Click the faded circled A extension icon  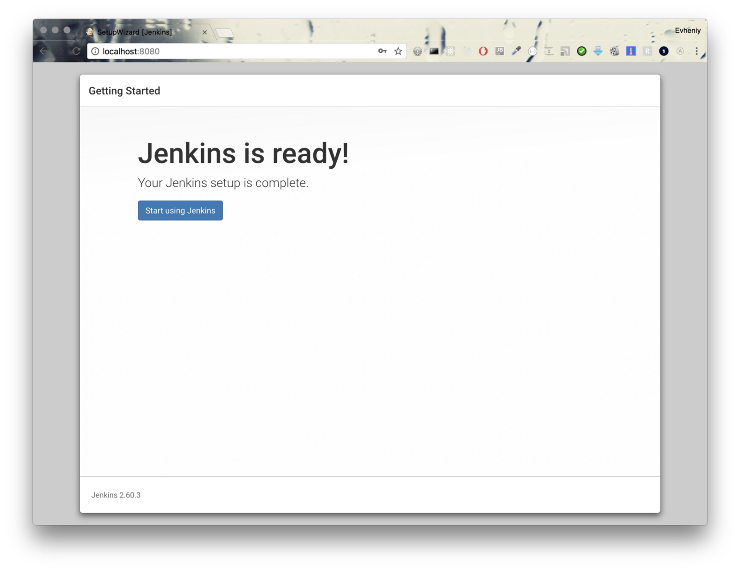coord(680,51)
